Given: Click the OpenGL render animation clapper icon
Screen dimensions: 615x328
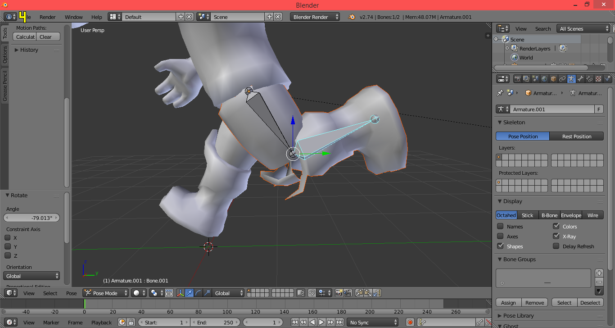Looking at the screenshot, I should point(348,293).
